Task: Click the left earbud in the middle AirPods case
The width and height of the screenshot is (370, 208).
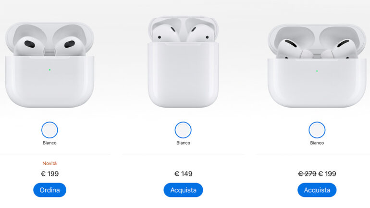Action: tap(165, 34)
